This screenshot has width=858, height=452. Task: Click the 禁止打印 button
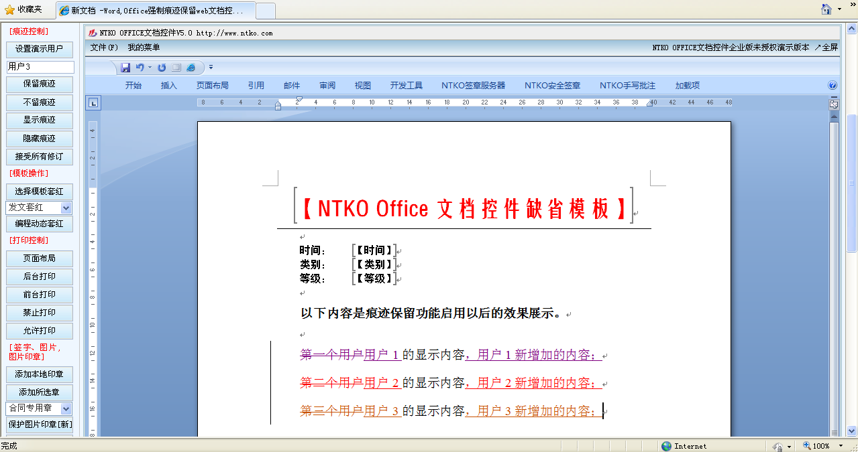(40, 313)
